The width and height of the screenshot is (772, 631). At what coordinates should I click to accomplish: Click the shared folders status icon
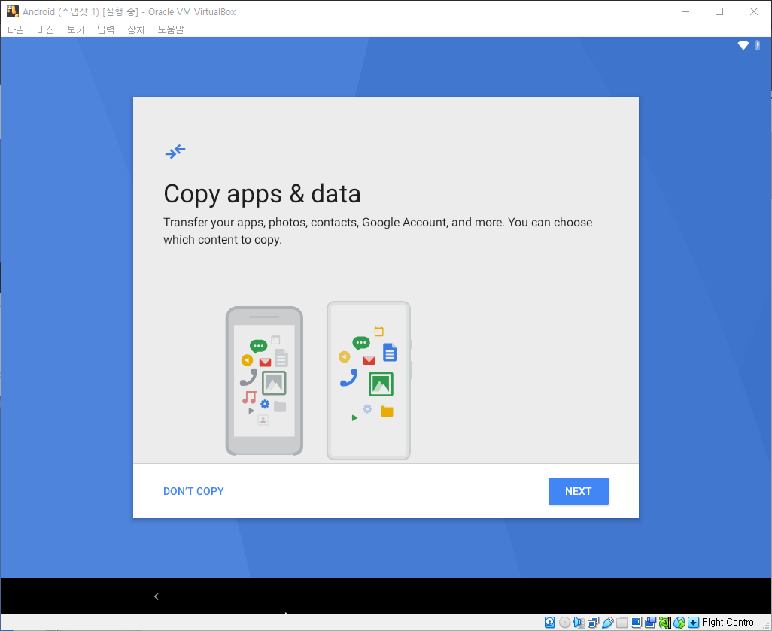pyautogui.click(x=622, y=623)
